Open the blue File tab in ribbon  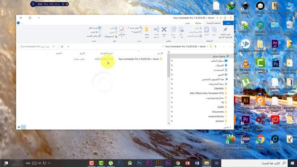coord(228,23)
